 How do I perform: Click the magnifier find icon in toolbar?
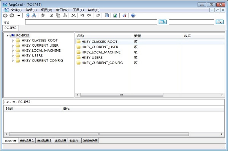[107, 16]
